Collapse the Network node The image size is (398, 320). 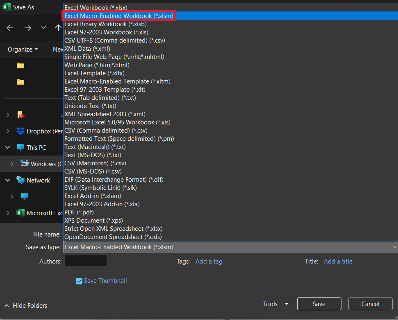coord(8,180)
